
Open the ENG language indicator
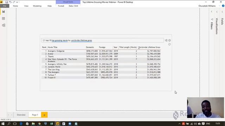208,124
